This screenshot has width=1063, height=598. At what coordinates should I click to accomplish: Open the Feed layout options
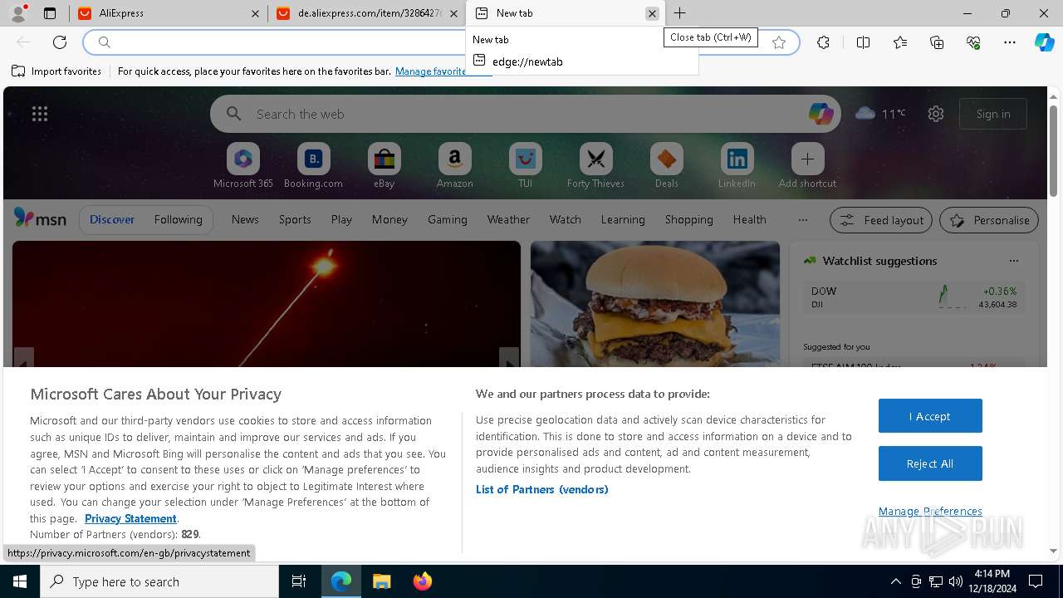[881, 220]
